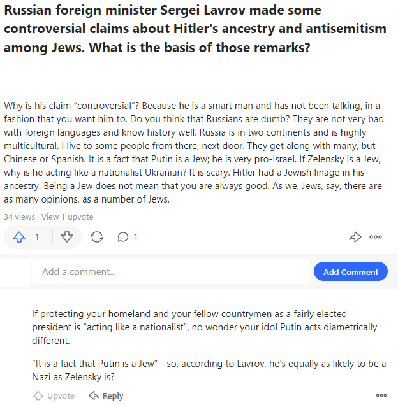Click the '34 views' label
Screen dimensions: 398x405
(19, 217)
